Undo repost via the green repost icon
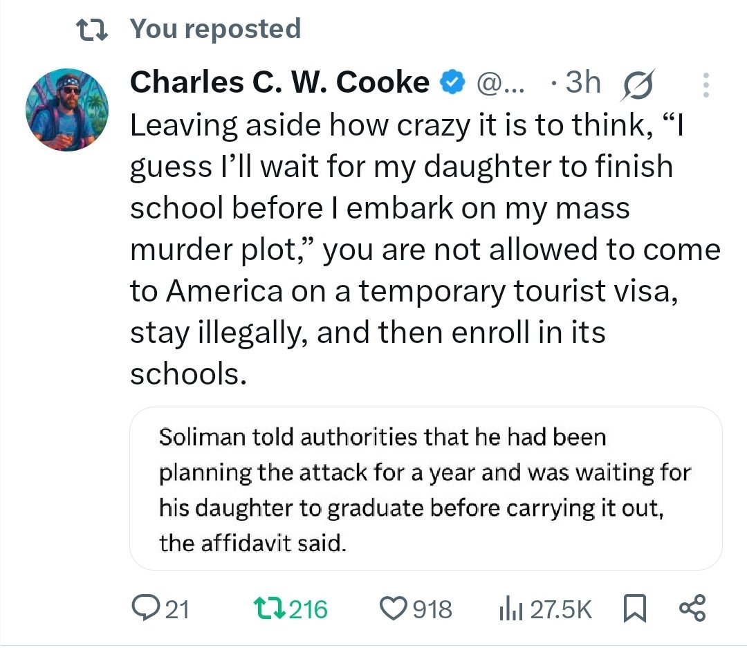This screenshot has height=648, width=747. pos(263,609)
